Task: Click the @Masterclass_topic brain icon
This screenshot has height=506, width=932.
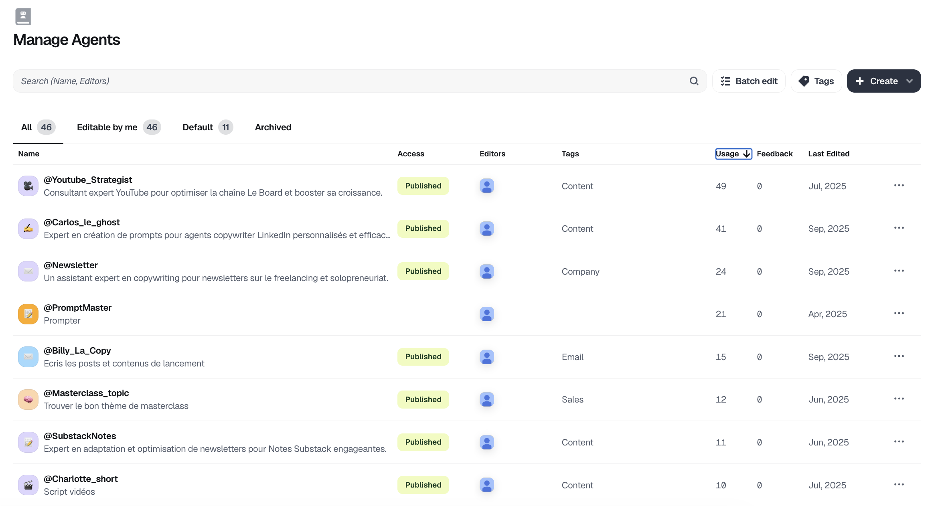Action: (x=28, y=399)
